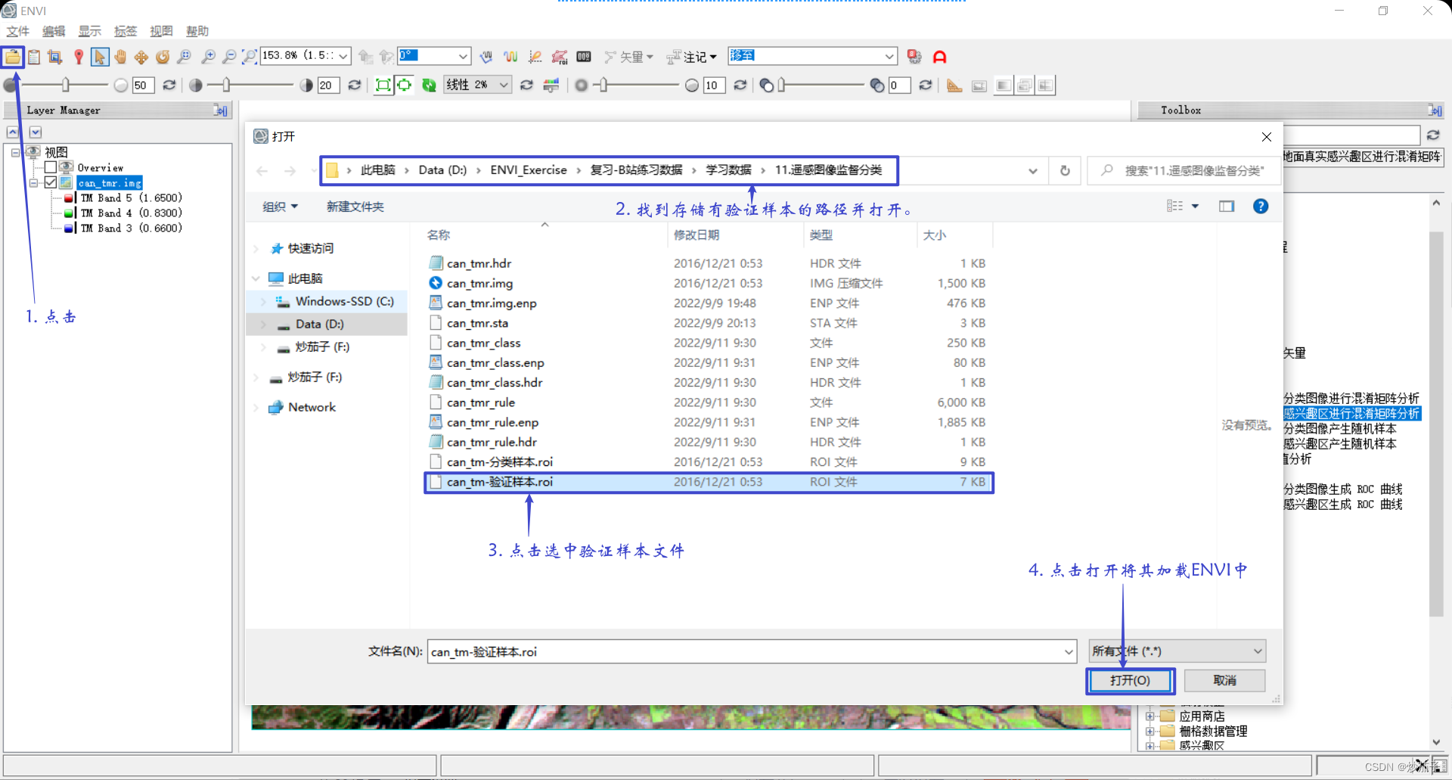The height and width of the screenshot is (780, 1452).
Task: Open the 编辑 menu
Action: (54, 31)
